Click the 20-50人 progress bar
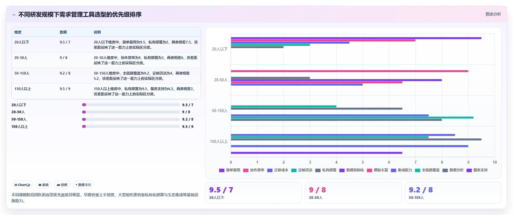Screen dimensions: 513x215 coord(131,112)
